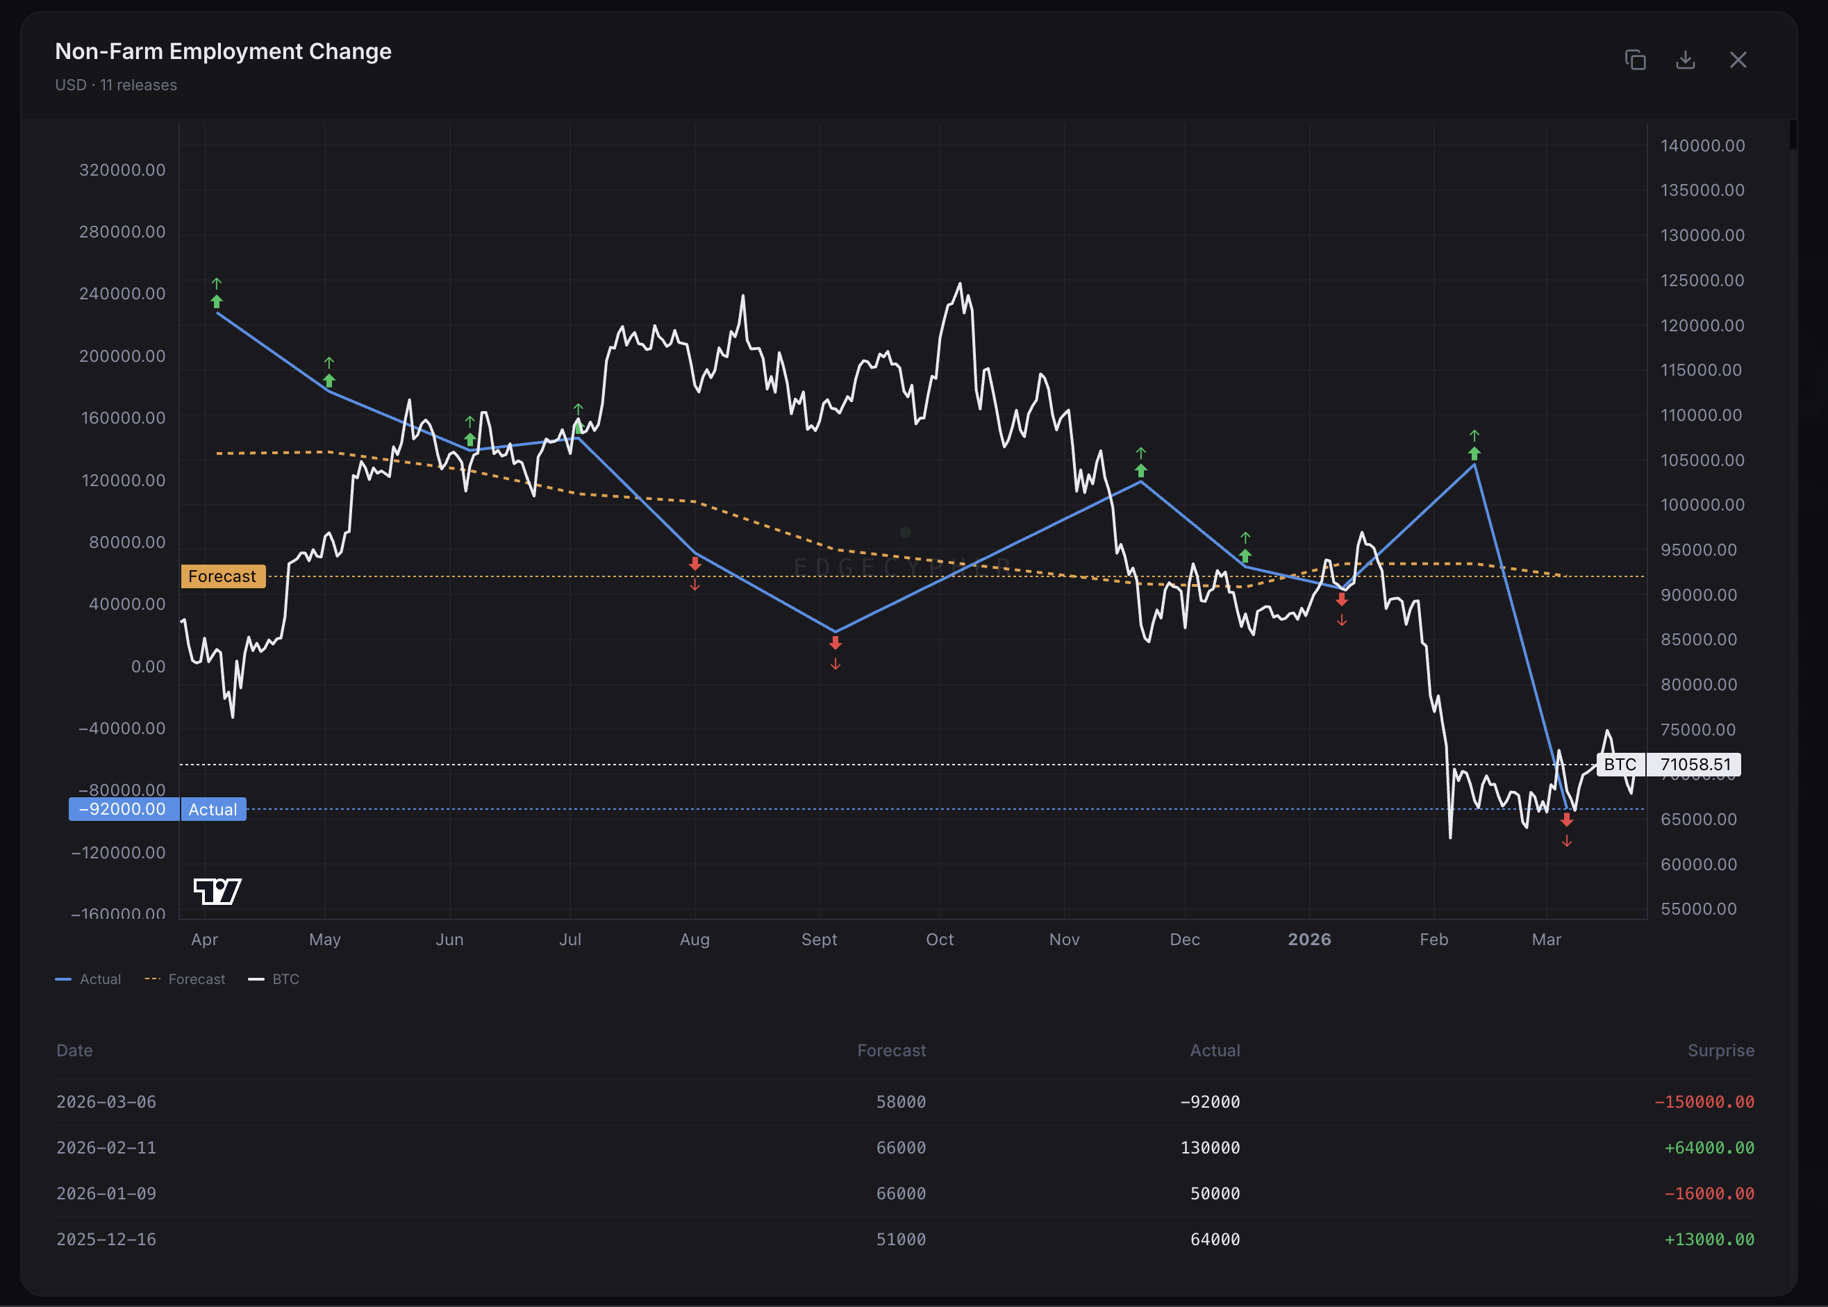Click the green up arrow marker at February peak
The image size is (1828, 1307).
[1474, 453]
